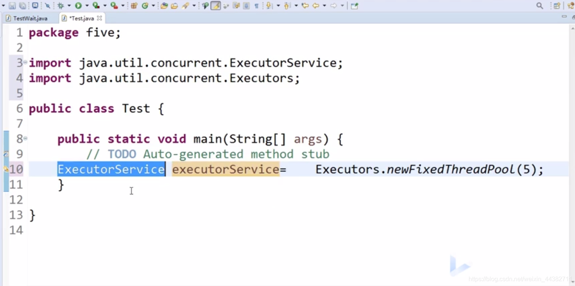
Task: Click the 'main' method name on line 8
Action: click(x=208, y=139)
